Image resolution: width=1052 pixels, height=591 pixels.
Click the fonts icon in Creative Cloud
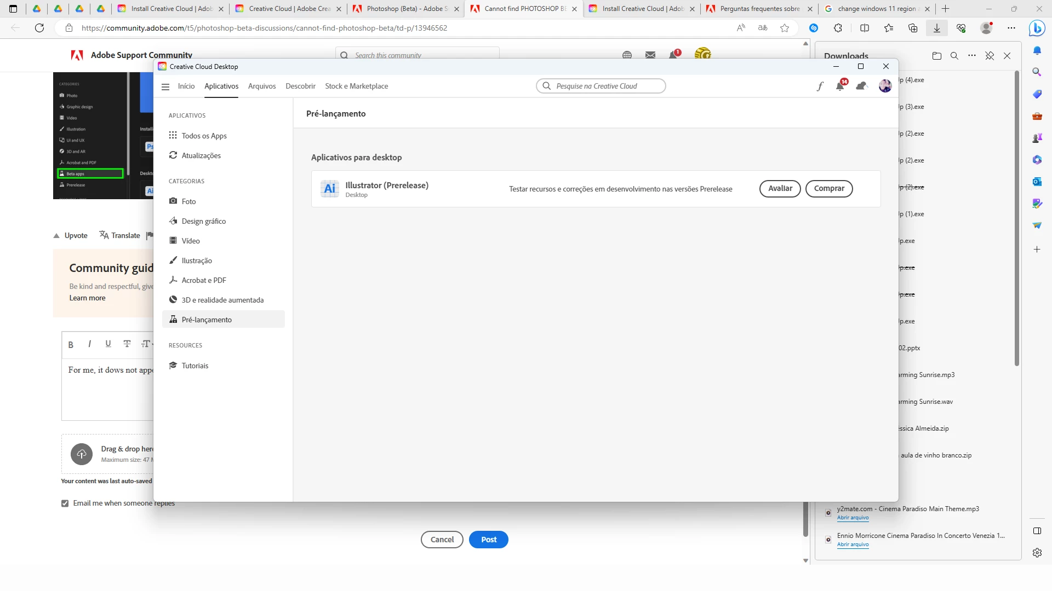pyautogui.click(x=820, y=86)
